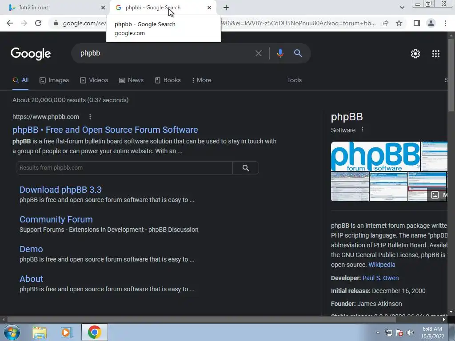Switch to News results
Screen dimensions: 455x341
pos(131,80)
